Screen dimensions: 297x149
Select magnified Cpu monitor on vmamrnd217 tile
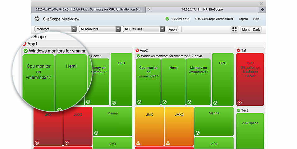(x=39, y=83)
